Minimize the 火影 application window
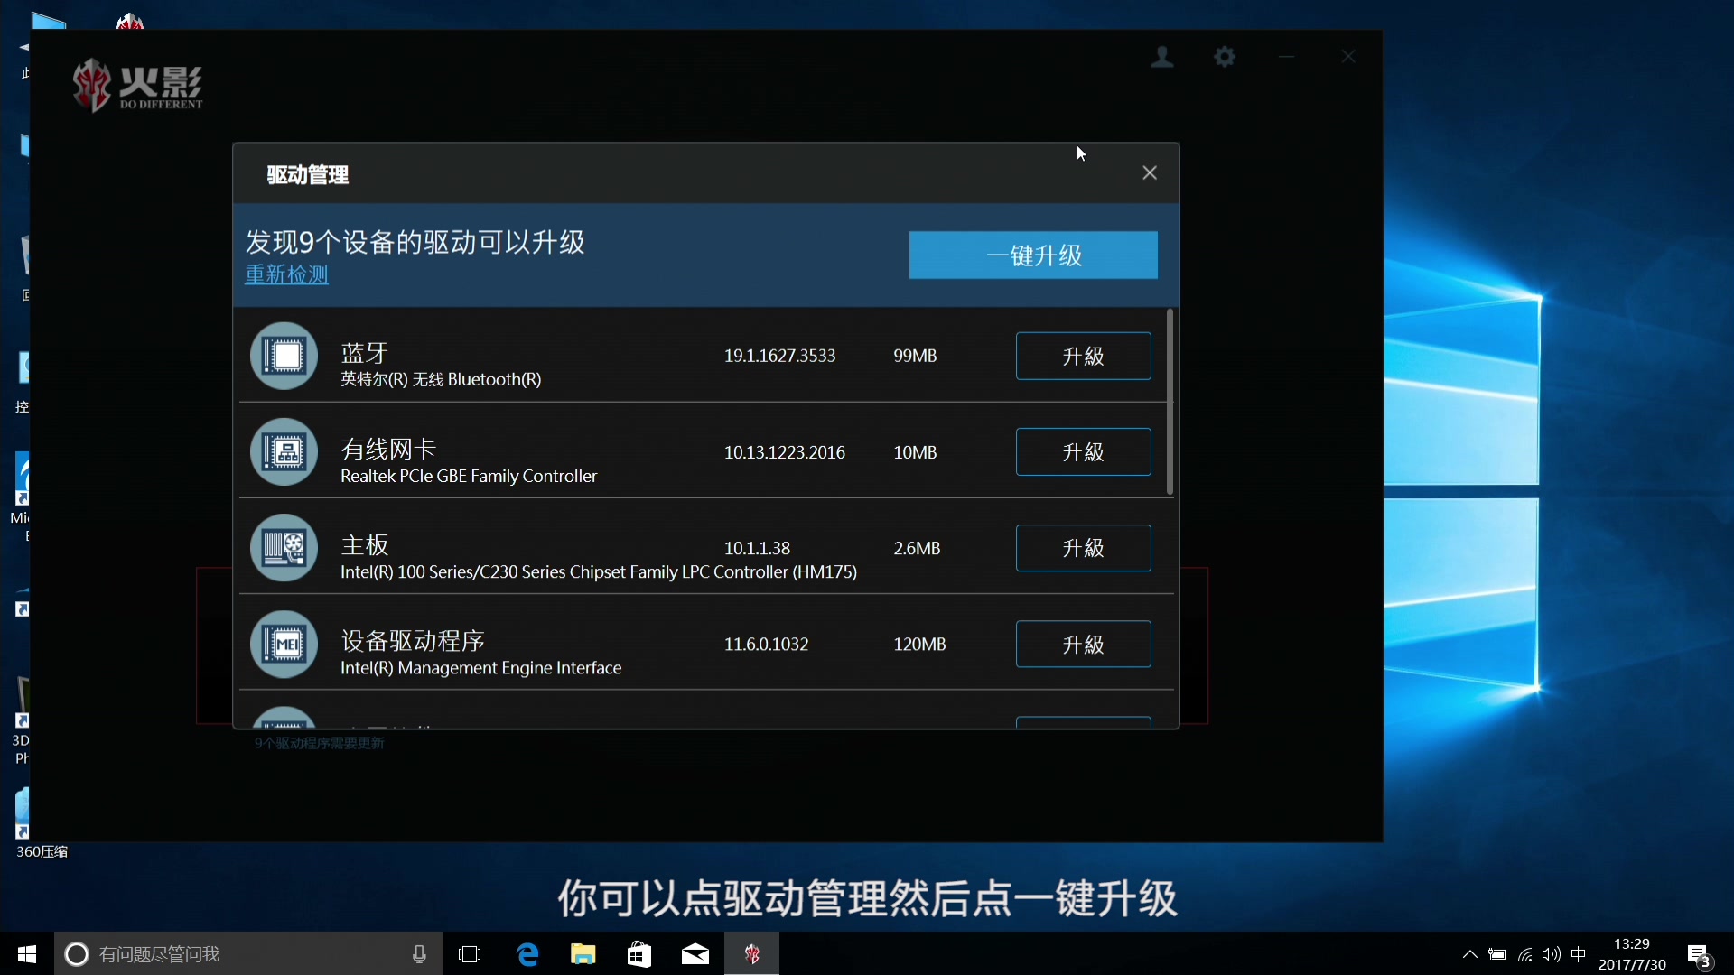 [1287, 57]
